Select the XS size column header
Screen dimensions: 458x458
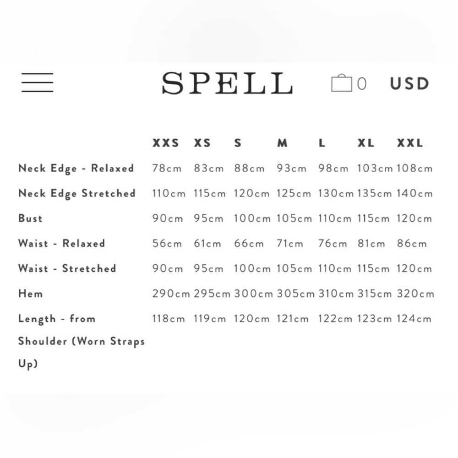point(202,143)
